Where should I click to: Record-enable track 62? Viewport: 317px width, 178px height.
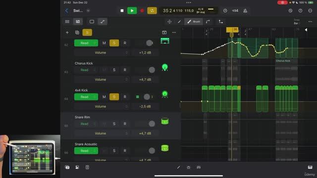tap(125, 43)
